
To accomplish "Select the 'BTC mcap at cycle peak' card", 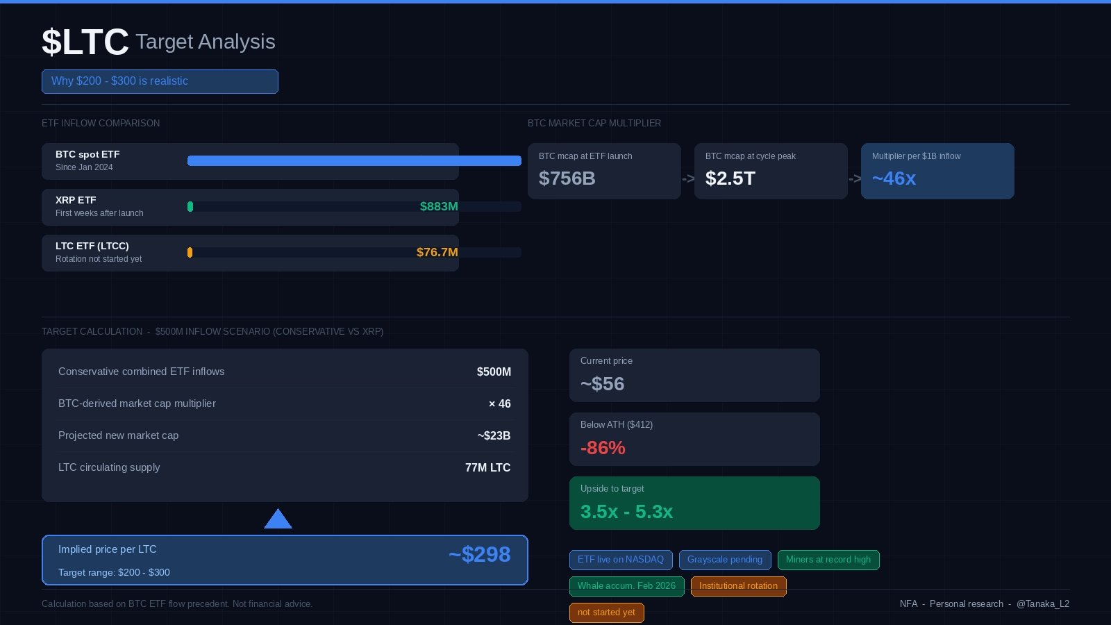I will coord(771,171).
